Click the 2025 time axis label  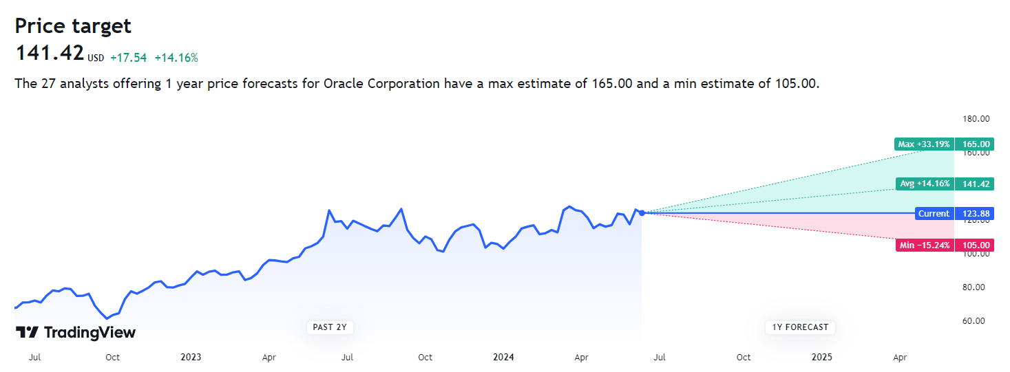pos(821,358)
